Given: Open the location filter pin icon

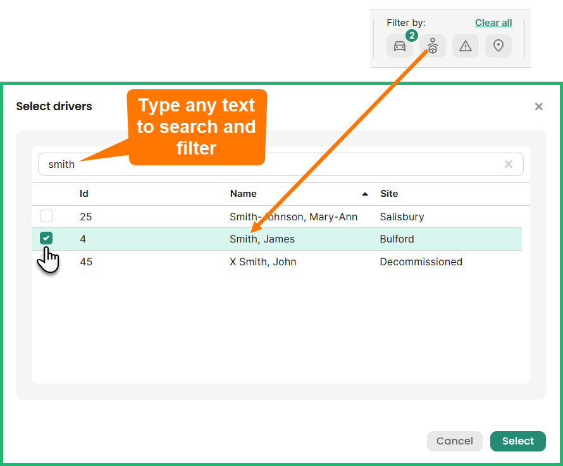Looking at the screenshot, I should click(x=498, y=46).
